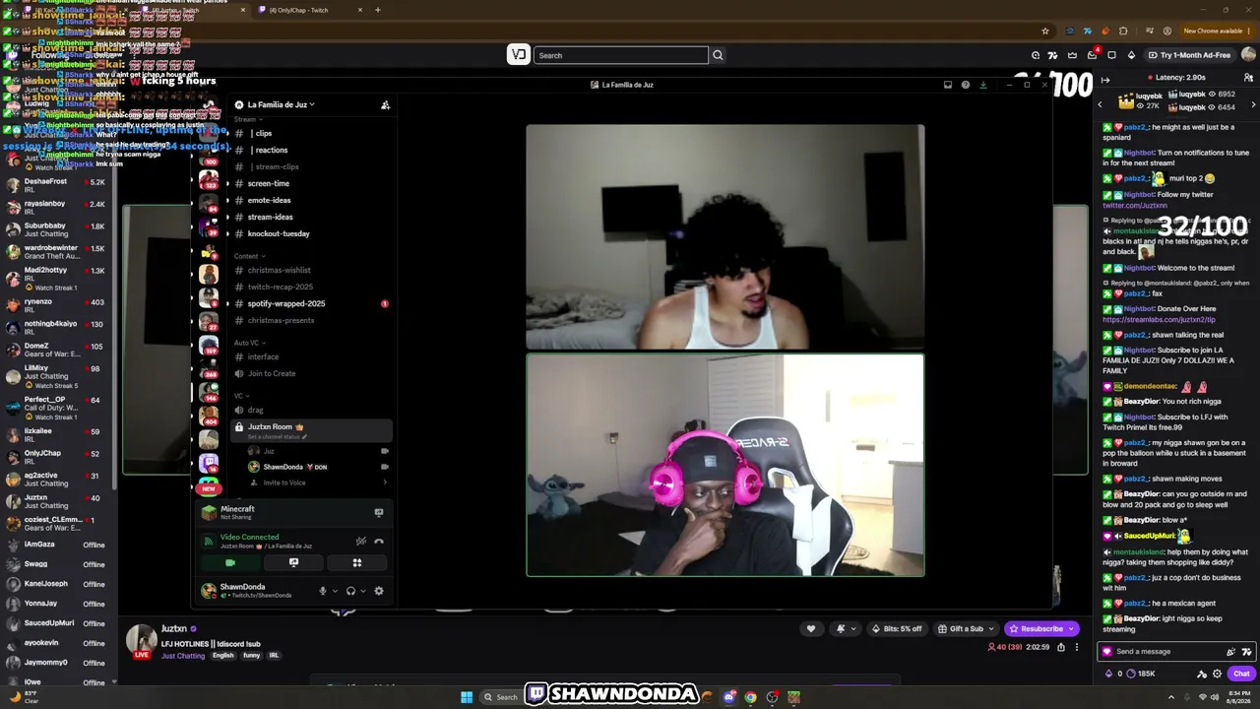Open Discord help question mark icon
The height and width of the screenshot is (709, 1260).
click(x=966, y=85)
